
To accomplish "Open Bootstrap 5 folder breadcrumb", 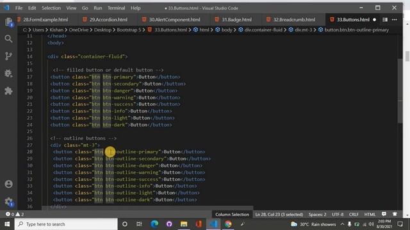I will point(129,30).
